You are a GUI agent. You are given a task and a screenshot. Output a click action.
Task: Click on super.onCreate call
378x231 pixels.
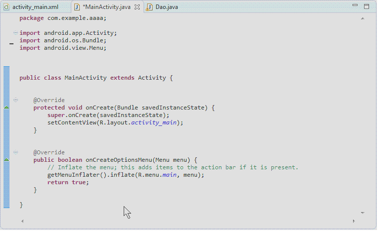tap(108, 115)
